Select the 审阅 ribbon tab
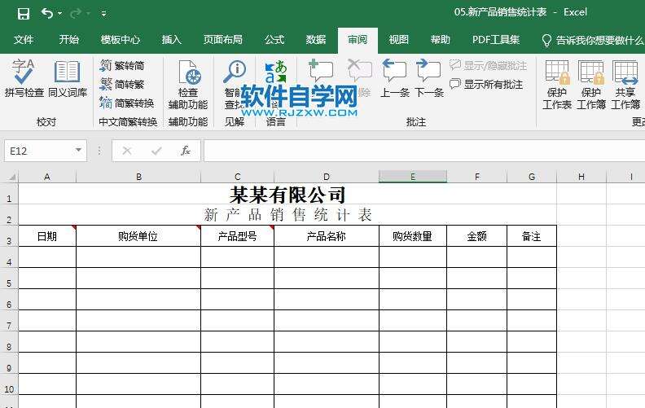Viewport: 645px width, 408px height. pyautogui.click(x=358, y=39)
